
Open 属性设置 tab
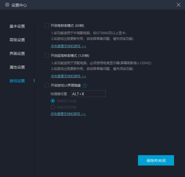[x=17, y=67]
